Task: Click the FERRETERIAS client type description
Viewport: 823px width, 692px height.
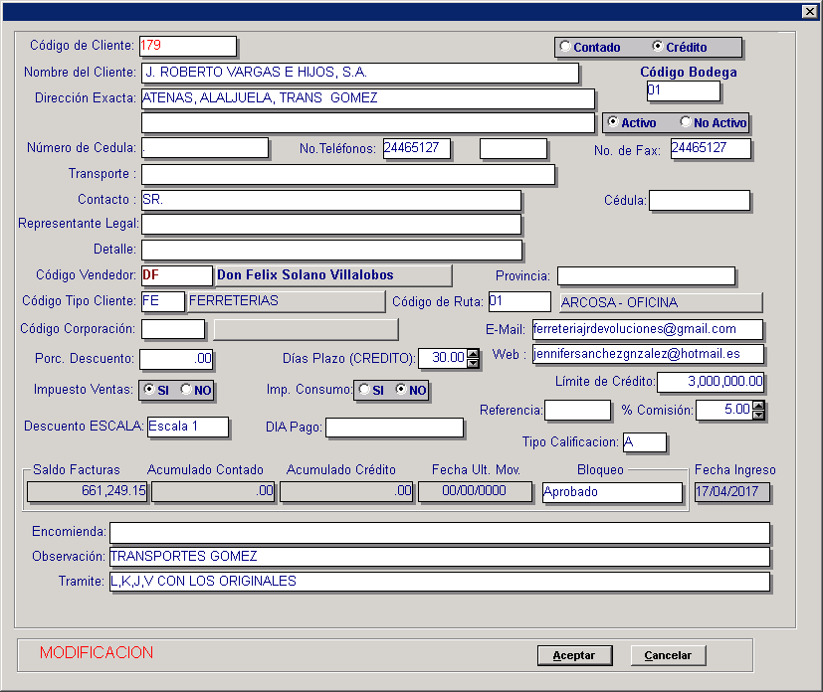Action: (286, 302)
